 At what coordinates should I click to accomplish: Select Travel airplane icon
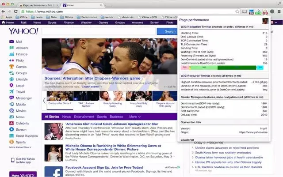11,92
